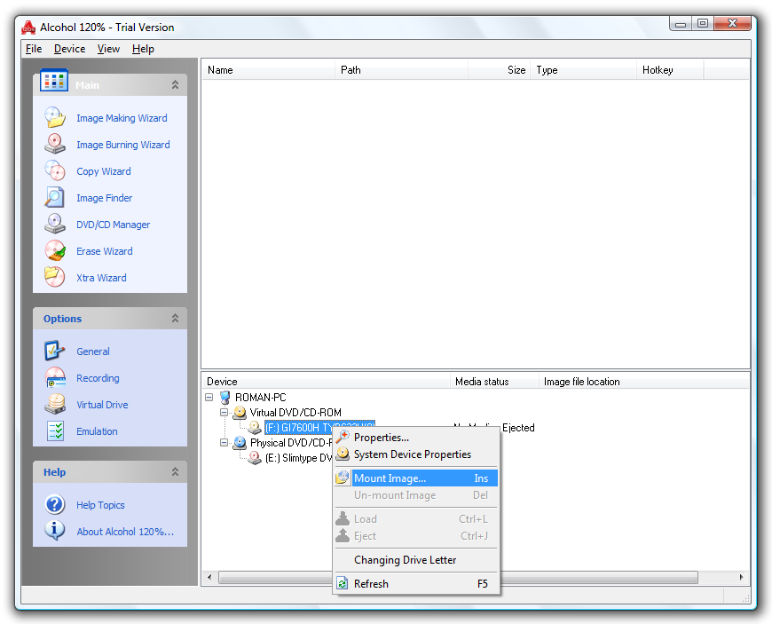Open the Image Making Wizard link

pos(122,118)
